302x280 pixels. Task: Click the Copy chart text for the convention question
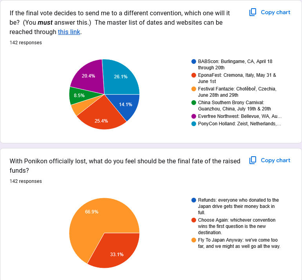click(275, 12)
